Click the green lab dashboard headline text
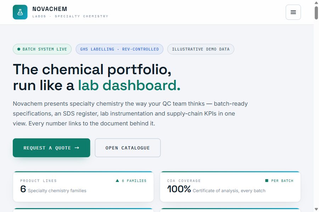 pyautogui.click(x=129, y=85)
